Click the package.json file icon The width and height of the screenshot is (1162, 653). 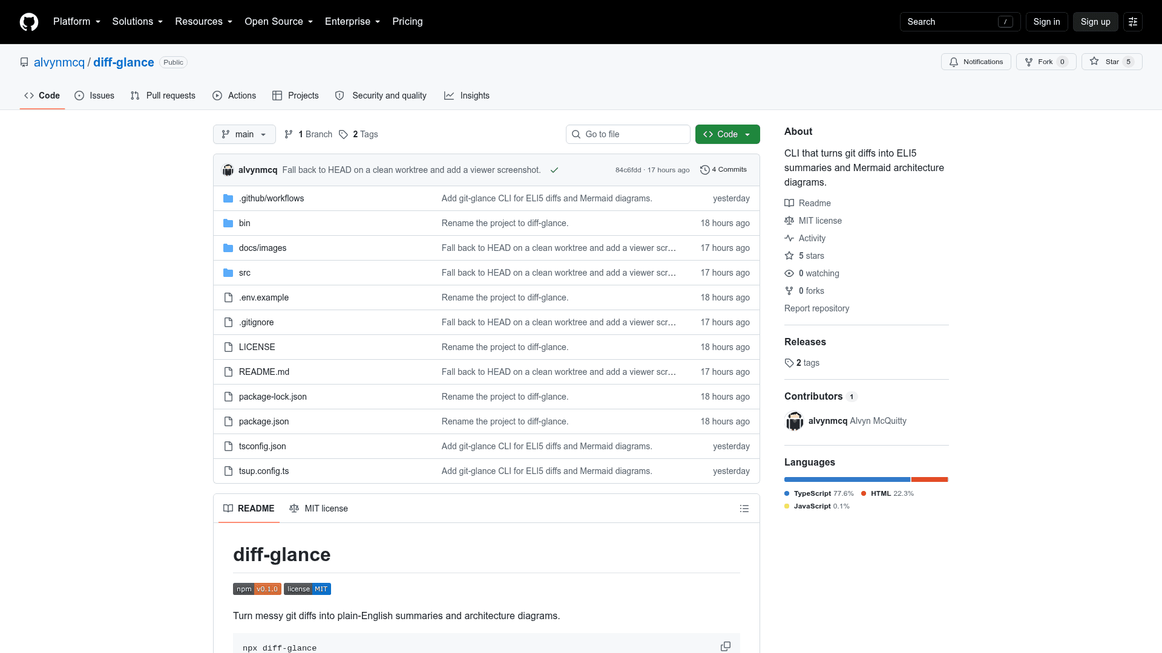pos(228,421)
